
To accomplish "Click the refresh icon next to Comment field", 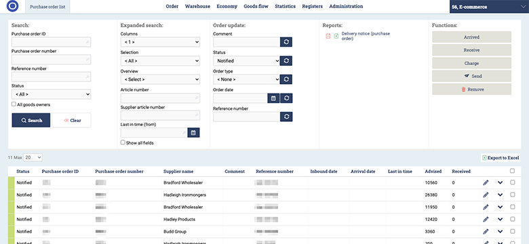I will (286, 42).
